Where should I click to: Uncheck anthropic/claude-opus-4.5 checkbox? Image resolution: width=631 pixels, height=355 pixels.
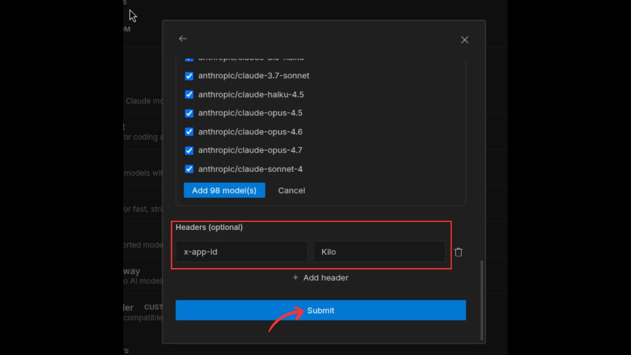189,113
